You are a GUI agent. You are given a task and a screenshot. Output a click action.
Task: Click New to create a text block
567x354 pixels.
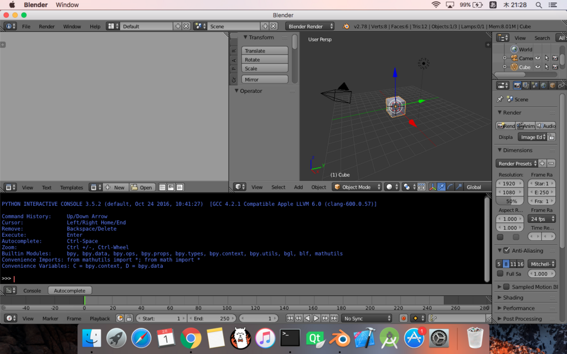[x=115, y=187]
